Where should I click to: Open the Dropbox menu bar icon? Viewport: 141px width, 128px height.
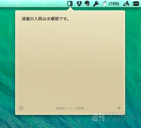pos(79,4)
